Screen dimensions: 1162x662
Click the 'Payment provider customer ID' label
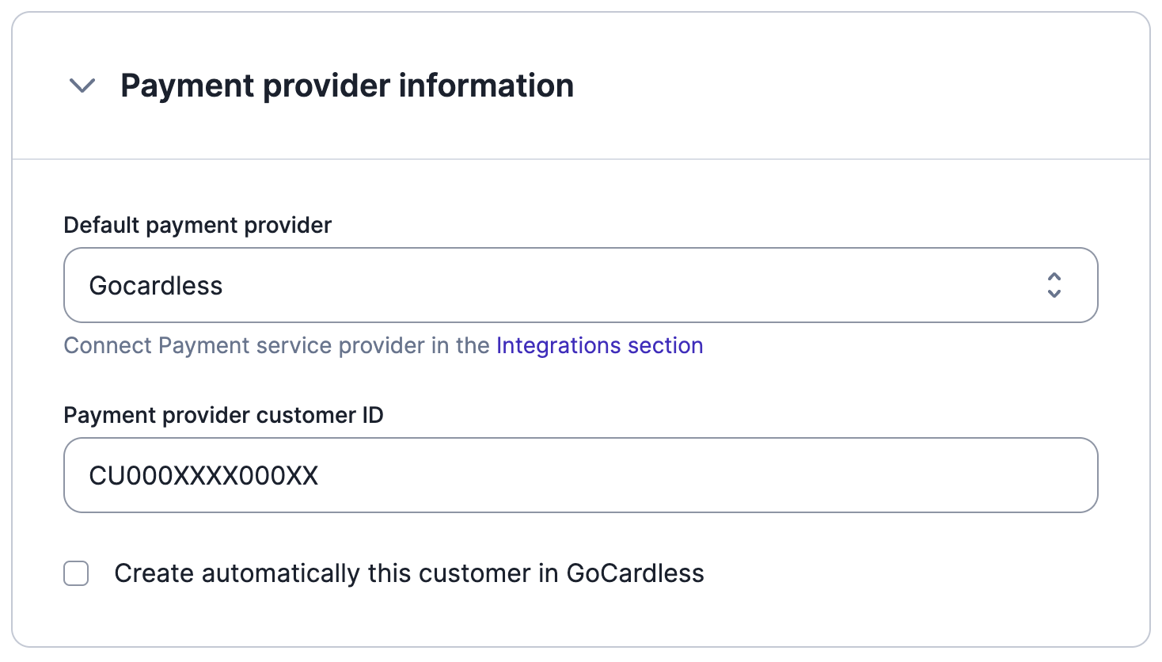click(224, 416)
